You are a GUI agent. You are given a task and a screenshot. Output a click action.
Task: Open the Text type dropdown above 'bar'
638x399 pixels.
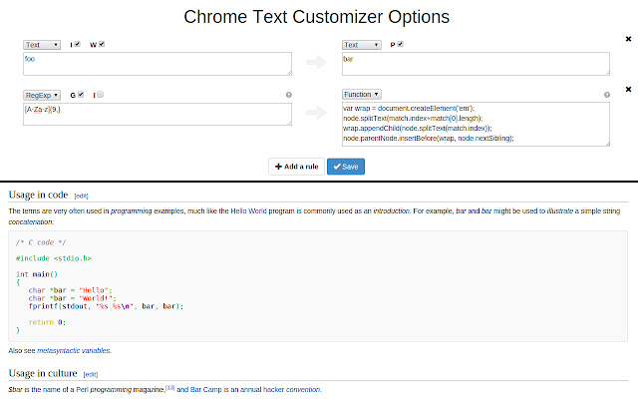(x=362, y=45)
